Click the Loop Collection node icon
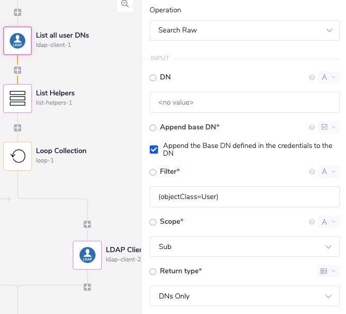The height and width of the screenshot is (314, 346). click(x=18, y=156)
